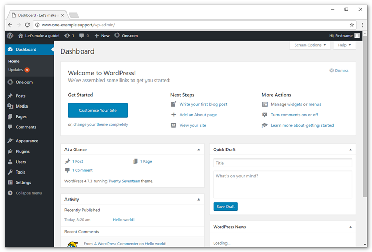
Task: Click the site info icon in the address bar
Action: [x=37, y=25]
